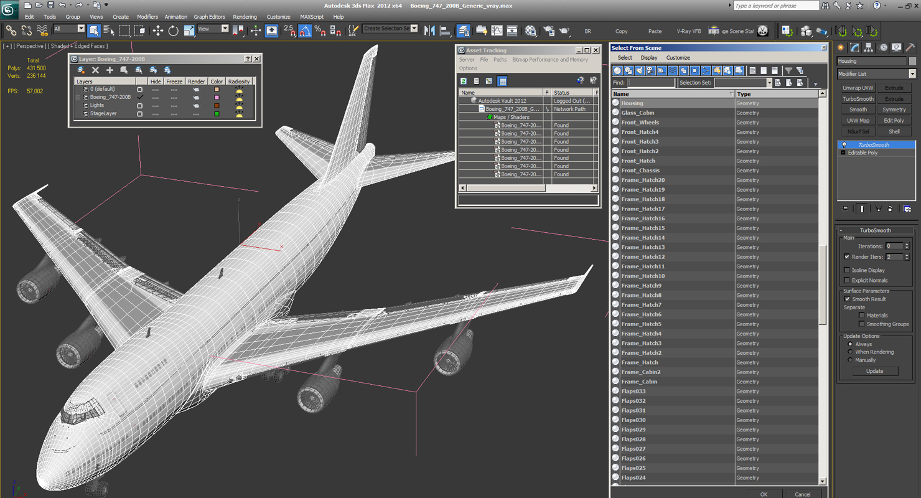Open the Modifier List dropdown
The height and width of the screenshot is (498, 921).
click(x=876, y=73)
